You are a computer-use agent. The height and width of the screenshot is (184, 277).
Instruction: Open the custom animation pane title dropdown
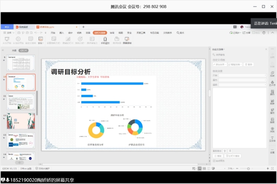(x=218, y=49)
